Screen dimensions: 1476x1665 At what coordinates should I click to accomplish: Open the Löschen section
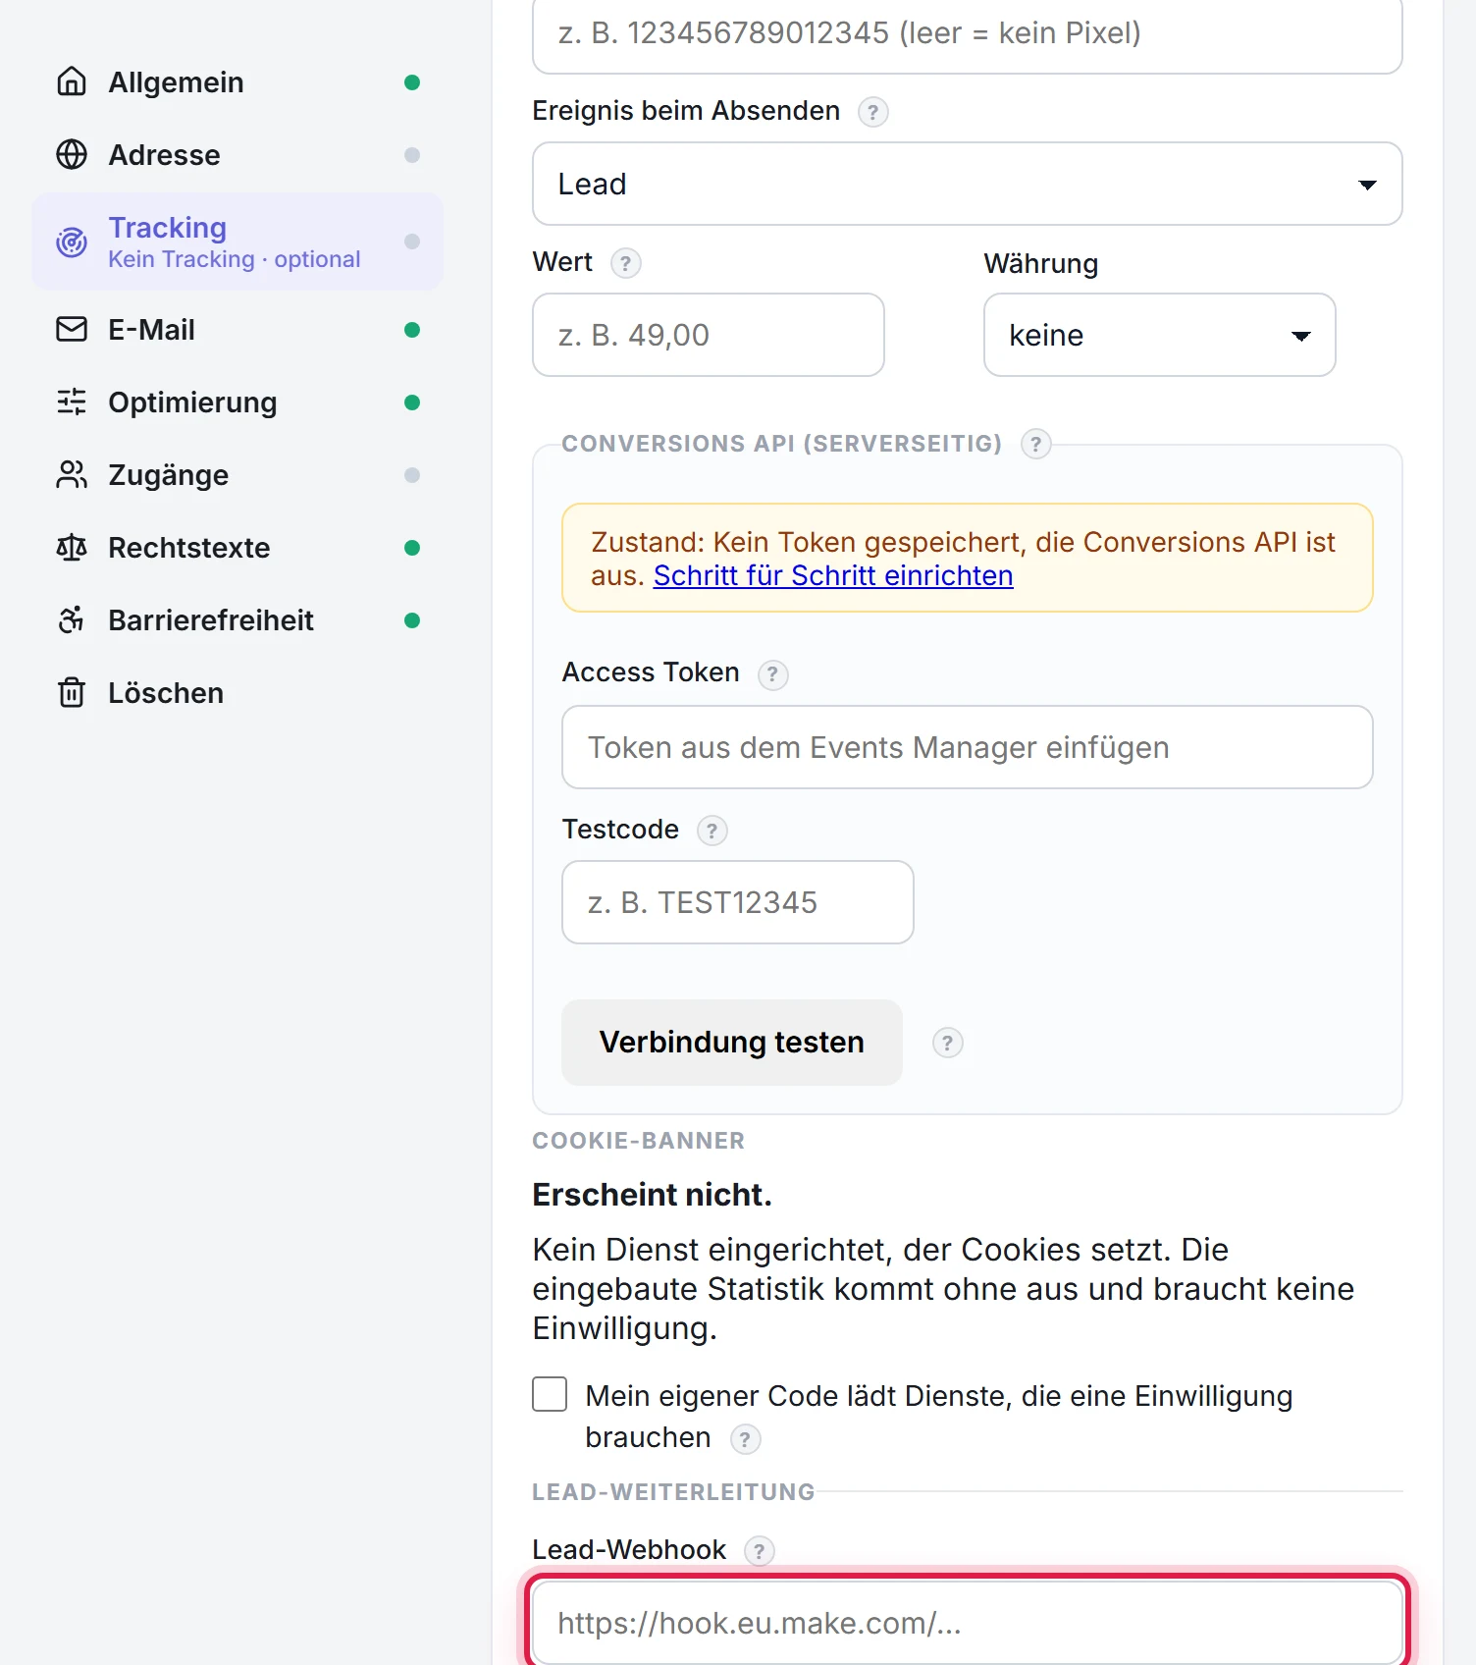(x=237, y=692)
